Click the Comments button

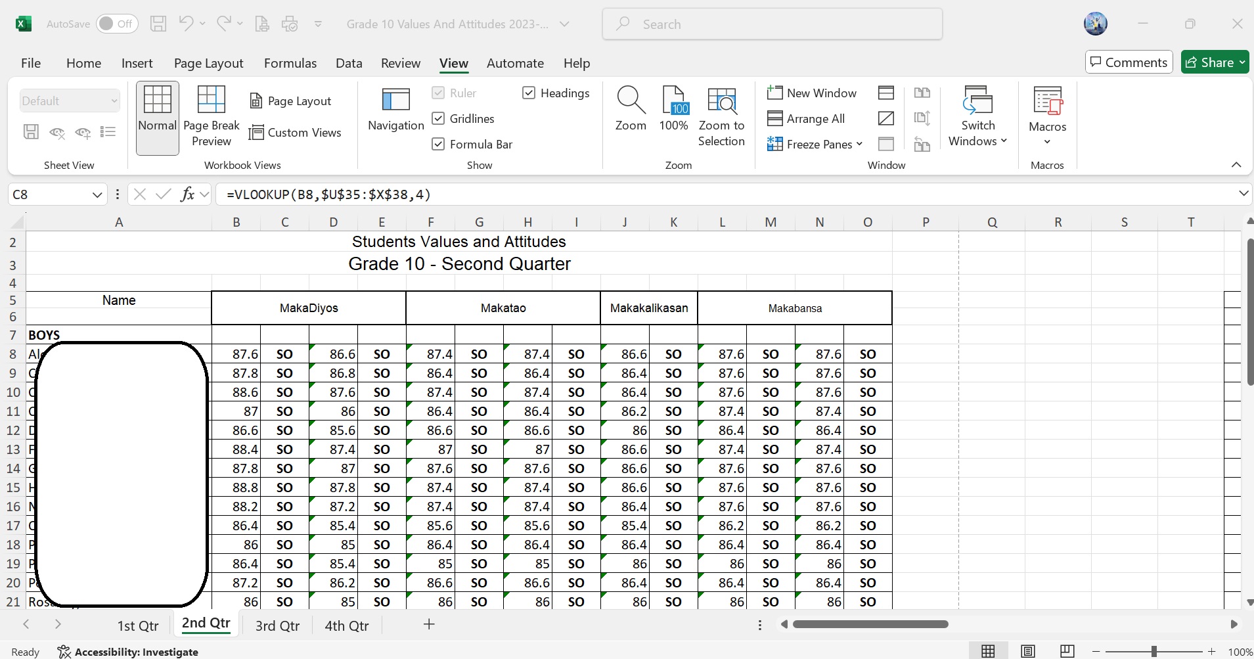pos(1129,62)
